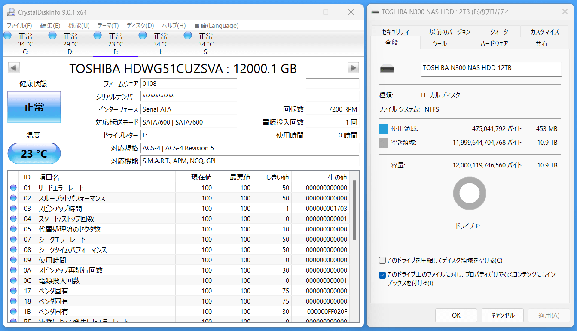Click the blue 使用領域 color swatch

pos(383,129)
